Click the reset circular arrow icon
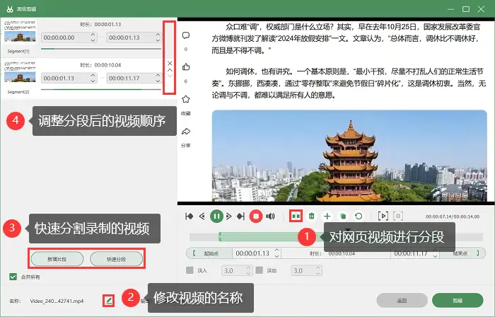 point(359,217)
